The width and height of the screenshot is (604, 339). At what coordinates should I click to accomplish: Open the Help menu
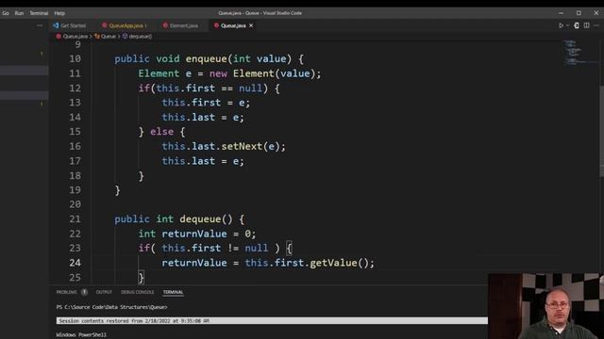click(59, 13)
